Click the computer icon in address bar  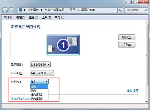coord(21,10)
